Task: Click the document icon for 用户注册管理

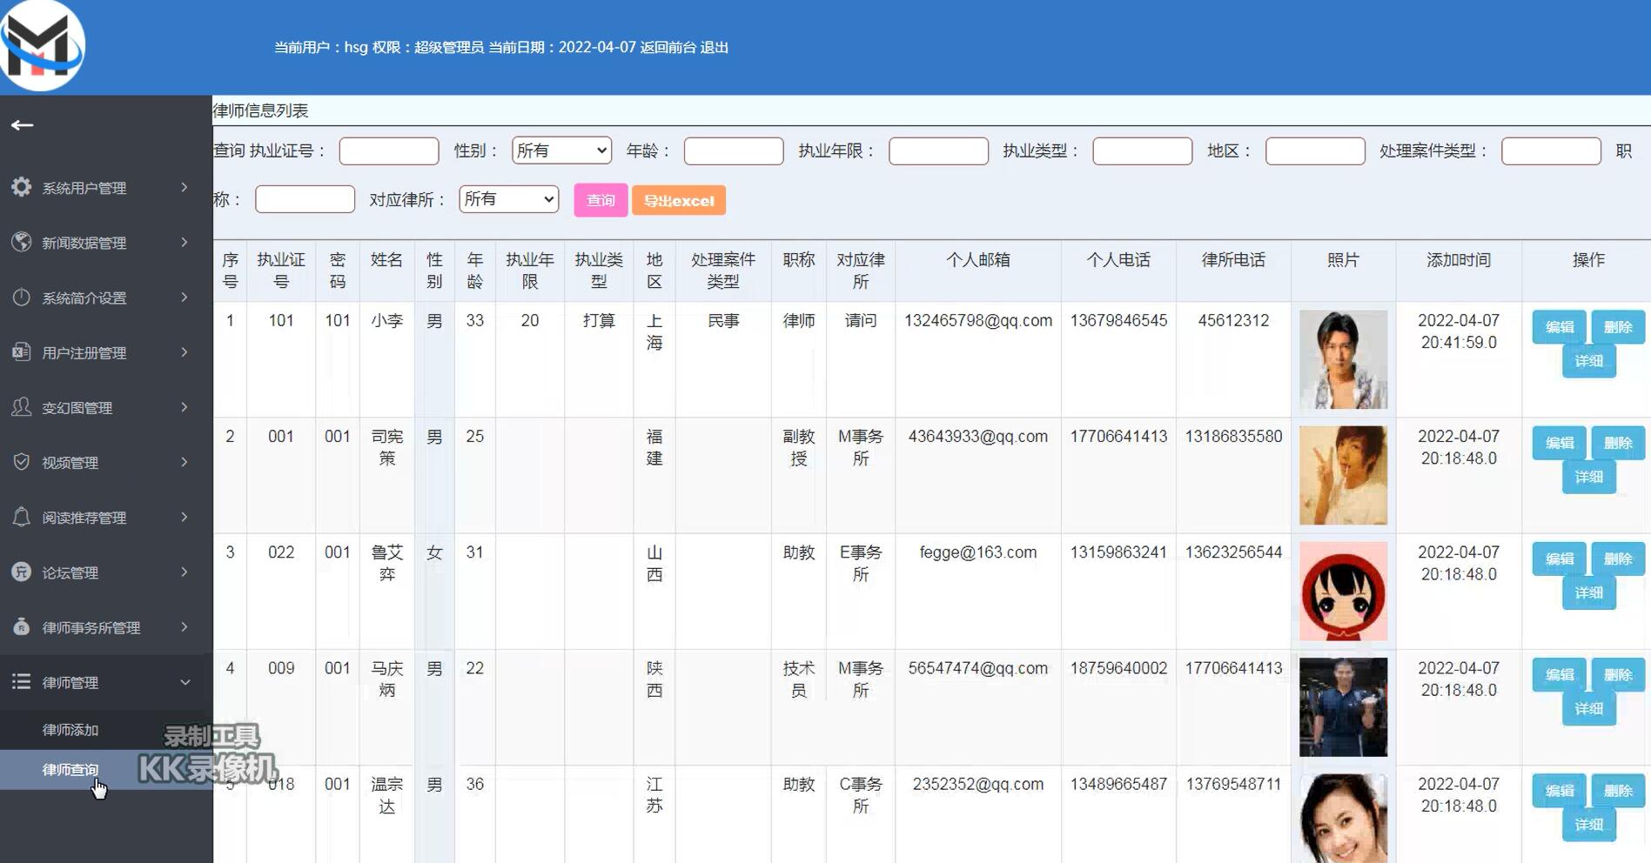Action: coord(22,351)
